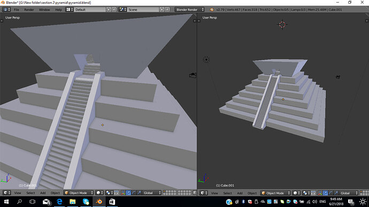Viewport: 369px width, 207px height.
Task: Open pivot point selector in left viewport
Action: tap(109, 193)
